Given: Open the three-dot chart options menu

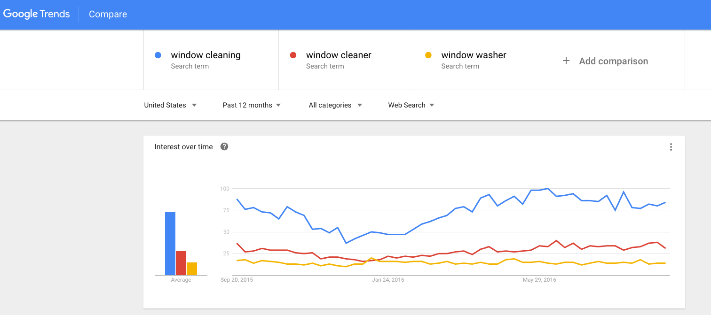Looking at the screenshot, I should 671,147.
